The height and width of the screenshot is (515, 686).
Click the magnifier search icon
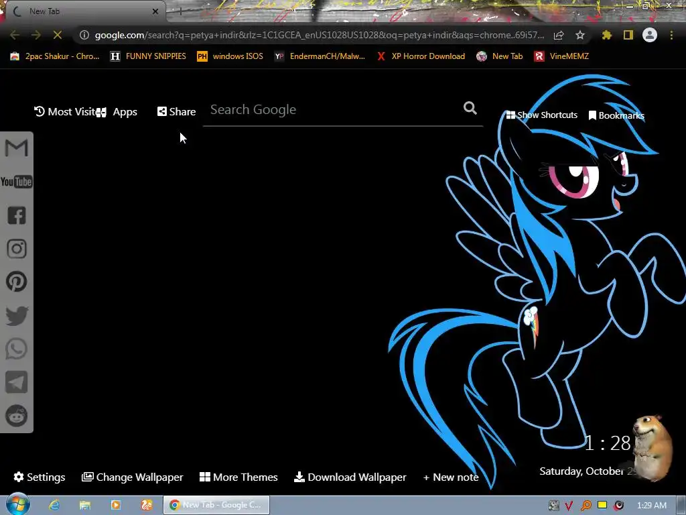click(x=470, y=108)
